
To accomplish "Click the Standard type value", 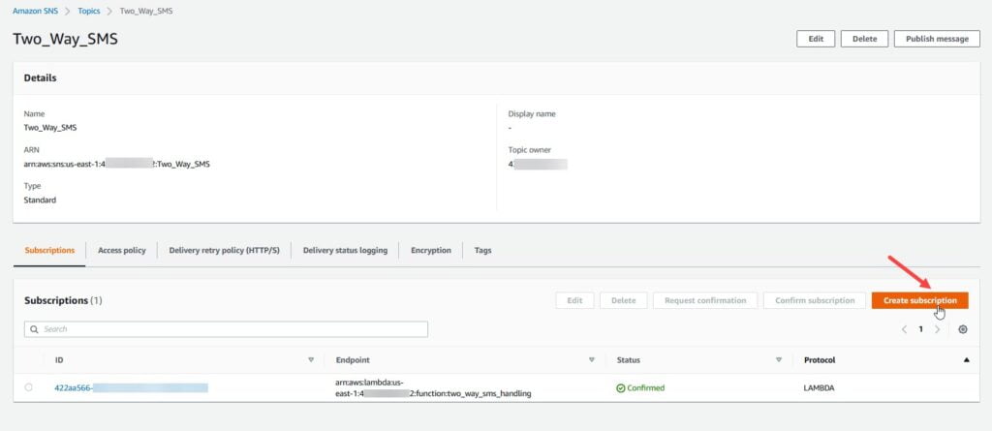I will (x=40, y=200).
